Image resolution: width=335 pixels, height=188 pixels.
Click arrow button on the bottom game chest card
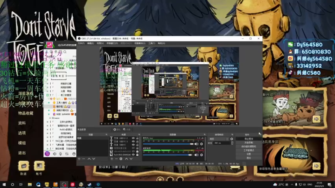pyautogui.click(x=317, y=166)
